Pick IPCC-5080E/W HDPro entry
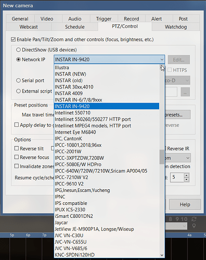206x260 pixels. [107, 164]
